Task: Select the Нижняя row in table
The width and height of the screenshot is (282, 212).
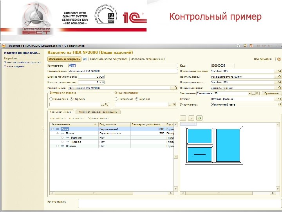Action: [x=112, y=142]
